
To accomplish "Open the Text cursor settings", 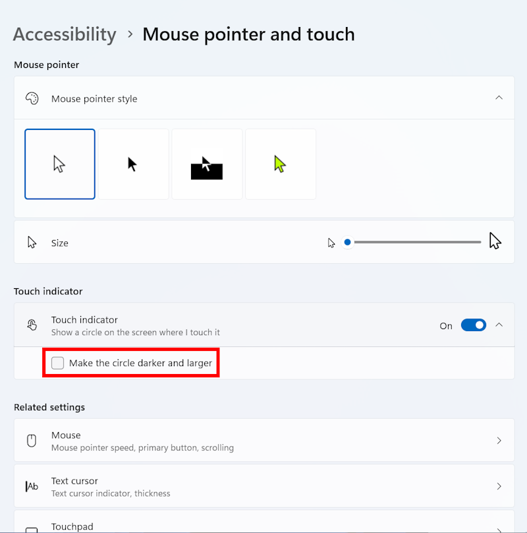I will 263,487.
